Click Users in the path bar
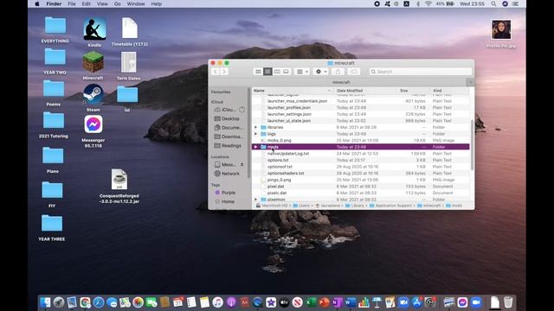The height and width of the screenshot is (311, 554). 301,206
